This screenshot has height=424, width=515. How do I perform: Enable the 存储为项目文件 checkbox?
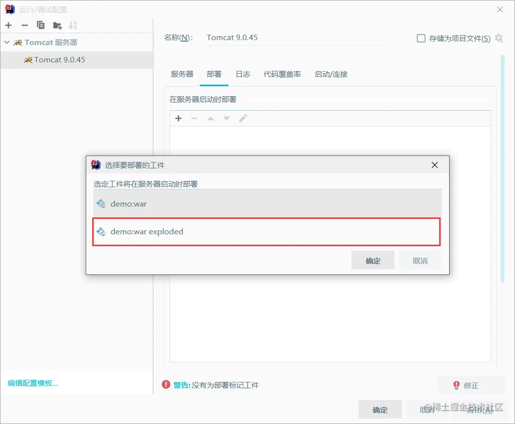[421, 39]
